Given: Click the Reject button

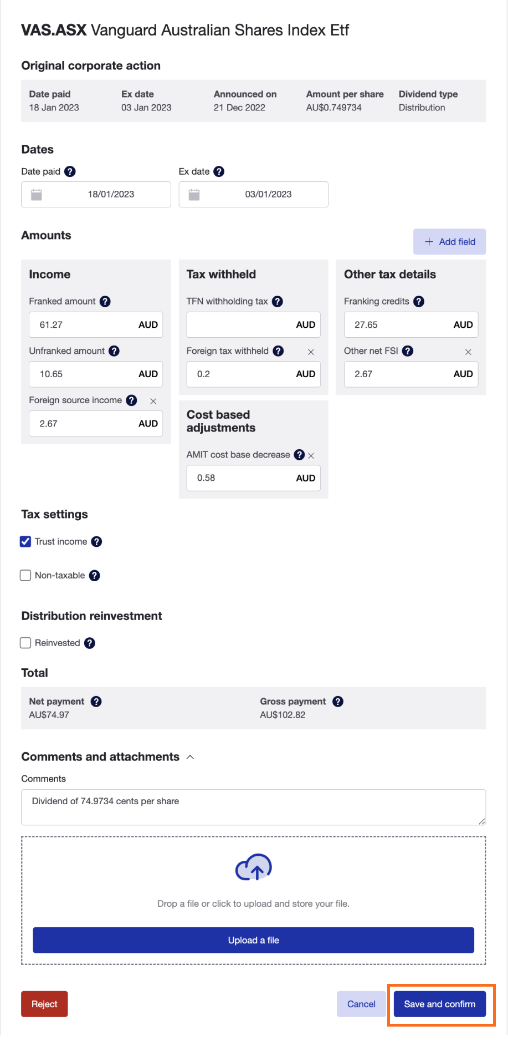Looking at the screenshot, I should click(x=44, y=1004).
